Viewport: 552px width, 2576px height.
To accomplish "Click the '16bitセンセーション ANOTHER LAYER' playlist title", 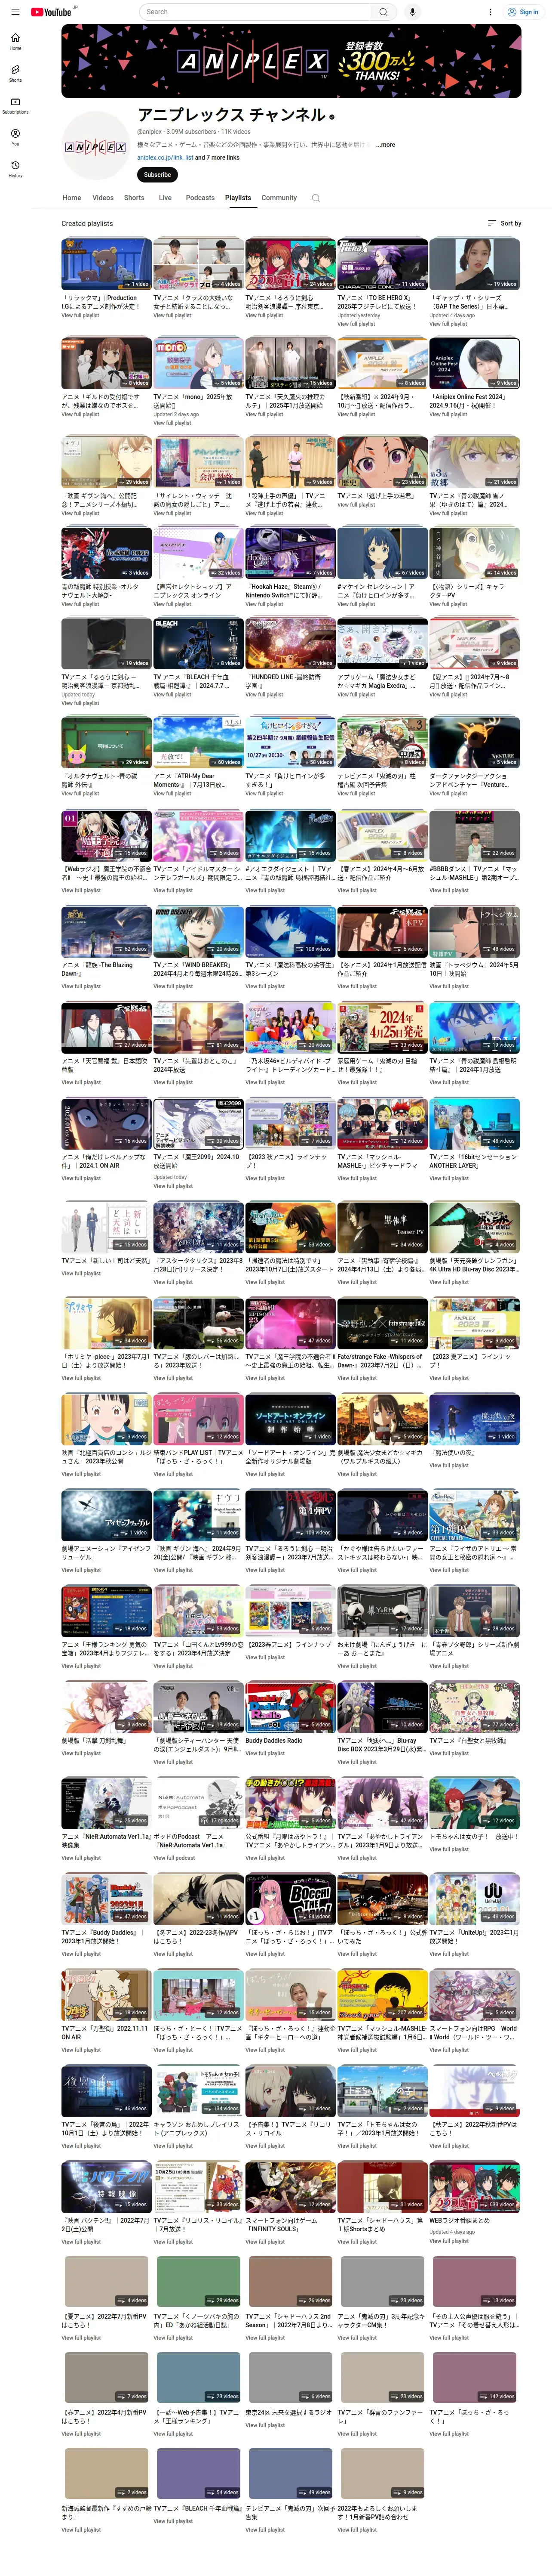I will coord(474,1161).
